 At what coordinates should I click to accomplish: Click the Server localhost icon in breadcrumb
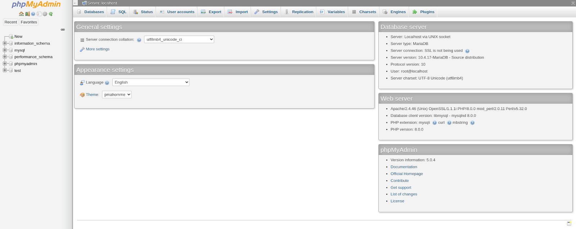[84, 3]
